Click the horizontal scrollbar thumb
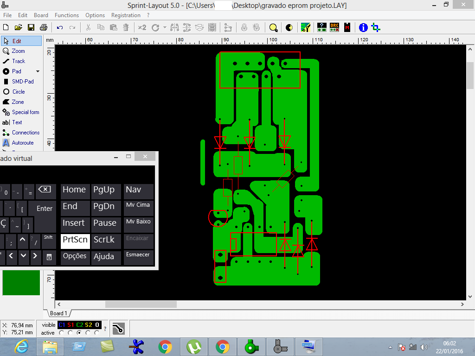This screenshot has height=356, width=475. [141, 304]
